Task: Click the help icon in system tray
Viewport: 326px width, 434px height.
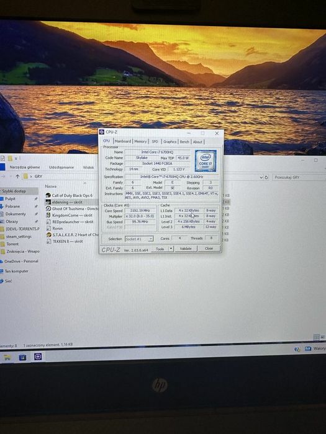Action: [x=297, y=349]
